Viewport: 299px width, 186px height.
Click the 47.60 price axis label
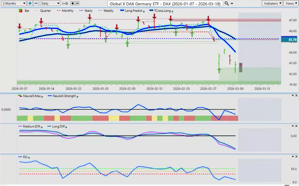(293, 20)
